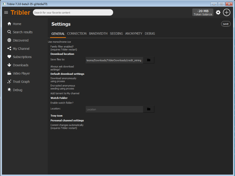Click the circled plus icon in the top bar
This screenshot has height=176, width=235.
[x=227, y=12]
